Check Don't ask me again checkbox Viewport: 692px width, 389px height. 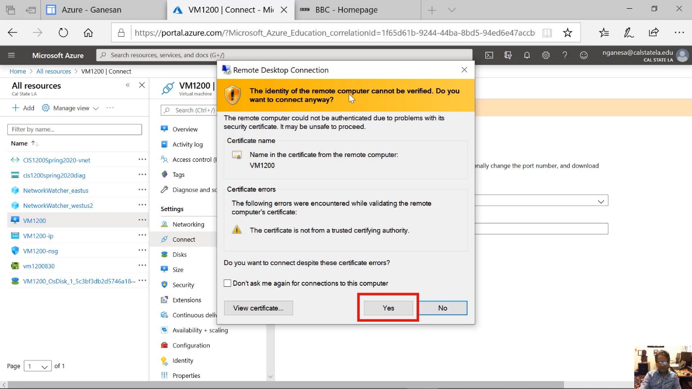227,283
